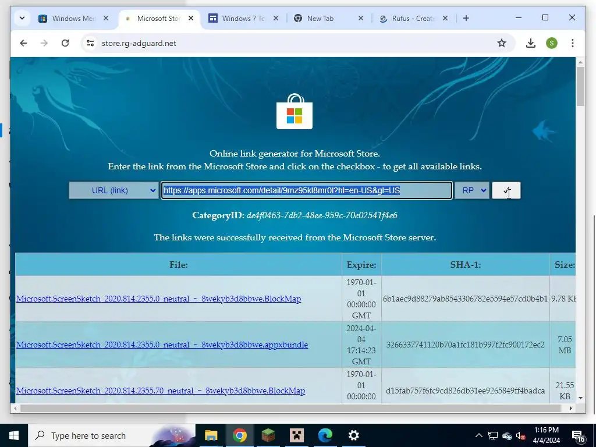Show hidden system tray icons
Viewport: 596px width, 447px height.
[x=479, y=435]
